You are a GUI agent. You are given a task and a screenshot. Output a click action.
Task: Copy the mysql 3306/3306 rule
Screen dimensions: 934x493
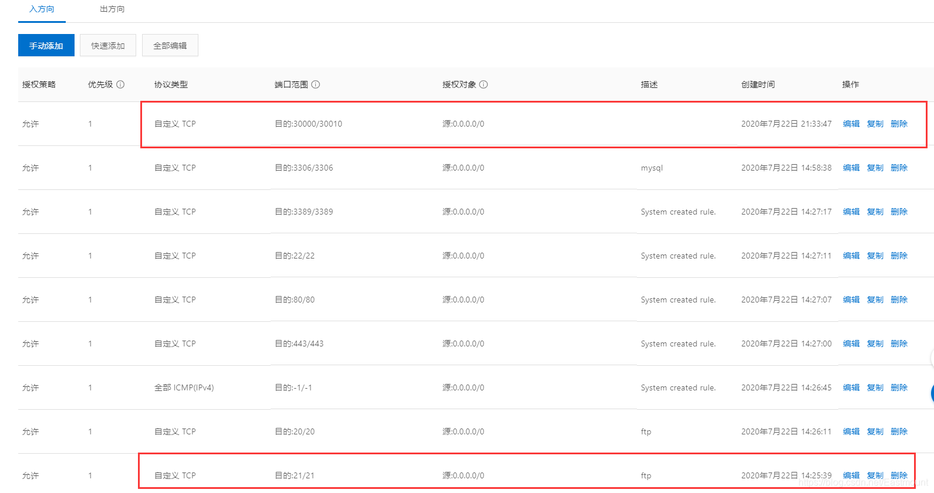(x=875, y=168)
